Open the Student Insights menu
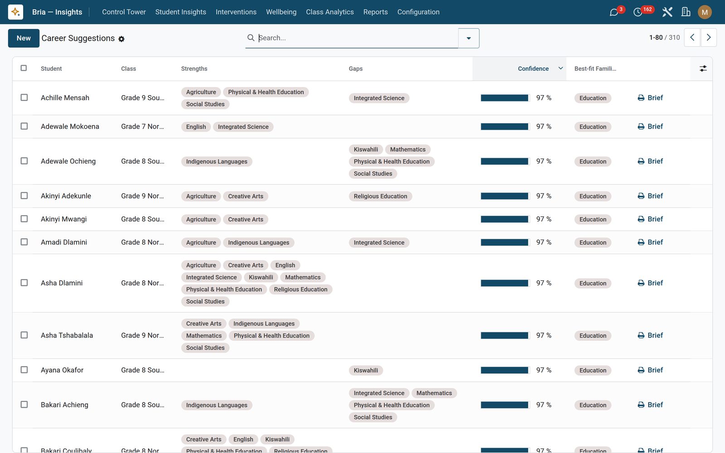This screenshot has width=725, height=453. [x=180, y=12]
